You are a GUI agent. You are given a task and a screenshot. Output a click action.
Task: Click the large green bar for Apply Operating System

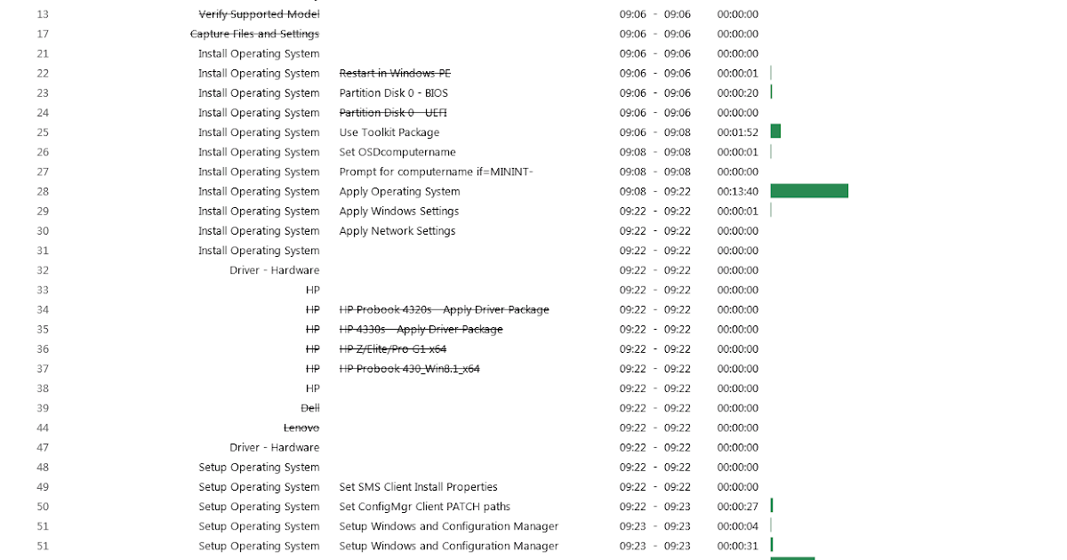[808, 190]
